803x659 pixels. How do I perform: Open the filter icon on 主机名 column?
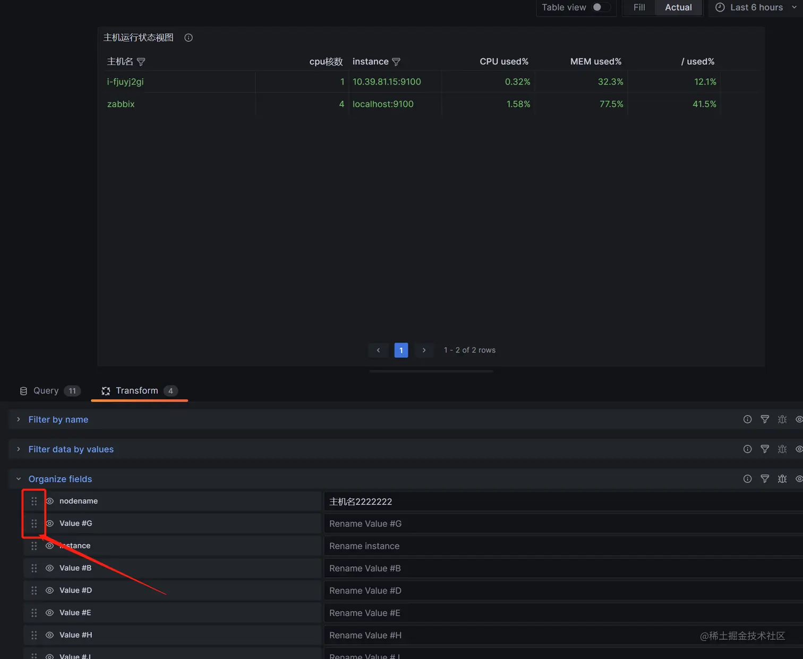tap(141, 62)
